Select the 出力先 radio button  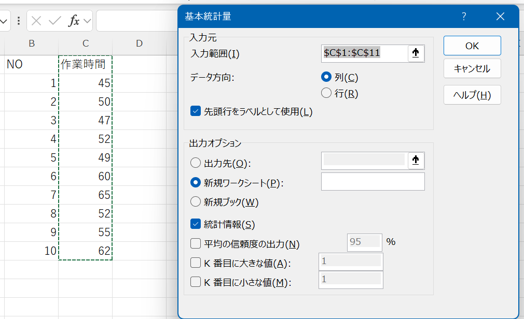(196, 163)
